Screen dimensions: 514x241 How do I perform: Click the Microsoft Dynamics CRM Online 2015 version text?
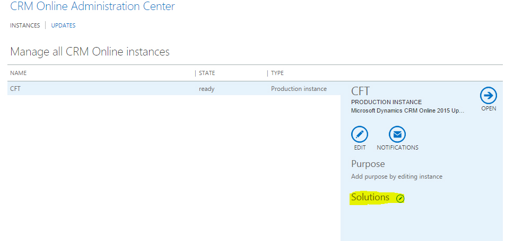407,111
